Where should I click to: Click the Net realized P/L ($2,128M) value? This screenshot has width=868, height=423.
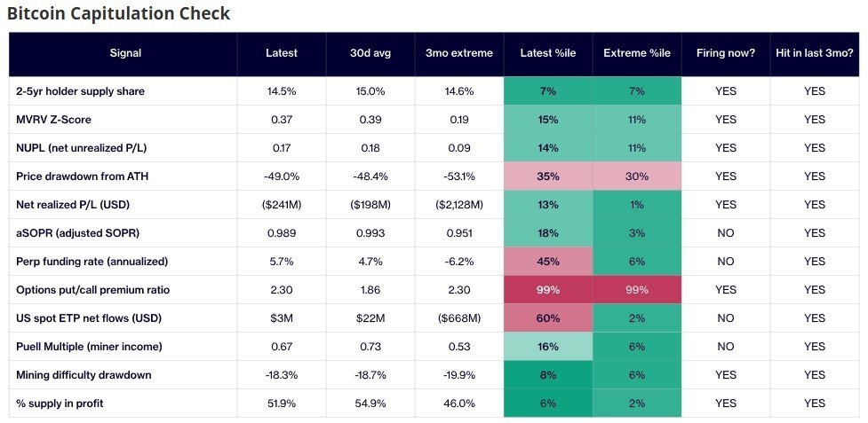coord(459,205)
